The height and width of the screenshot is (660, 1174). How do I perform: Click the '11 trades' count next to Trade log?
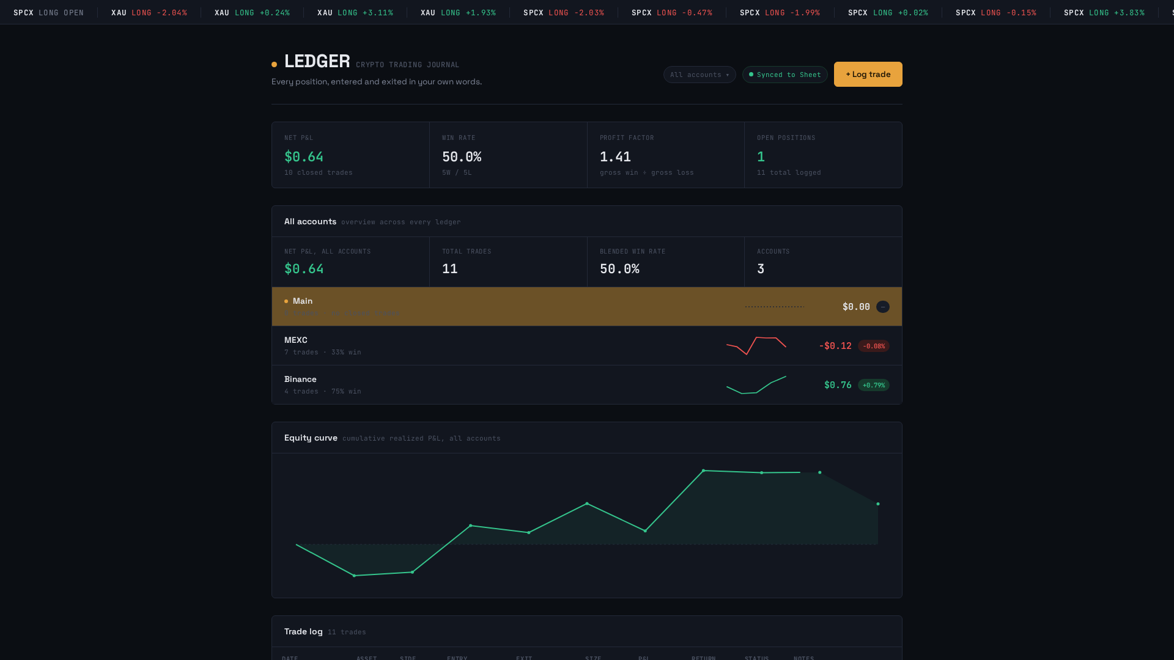[x=347, y=632]
